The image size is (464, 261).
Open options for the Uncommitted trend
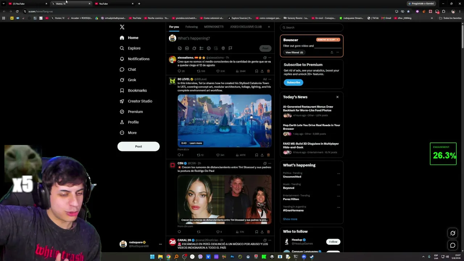[339, 174]
